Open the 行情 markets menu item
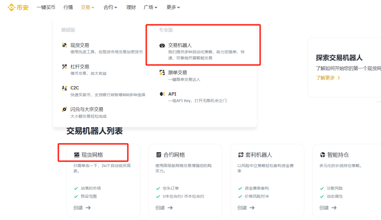Image resolution: width=381 pixels, height=220 pixels. pos(68,7)
